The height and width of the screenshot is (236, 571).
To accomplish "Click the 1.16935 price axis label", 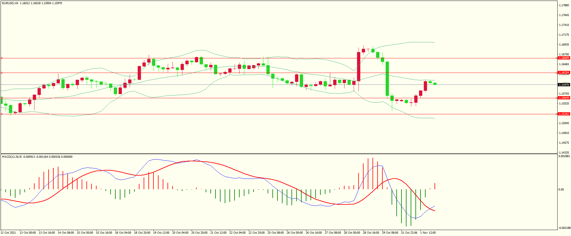I will [x=564, y=45].
